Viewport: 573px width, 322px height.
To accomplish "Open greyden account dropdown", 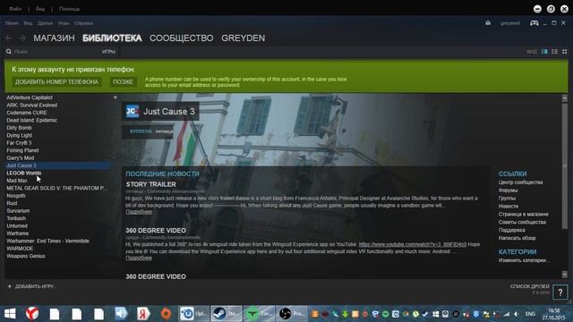I will (x=510, y=23).
